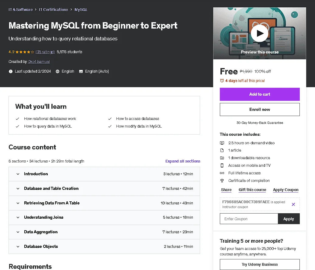The height and width of the screenshot is (270, 315).
Task: Click the article document icon
Action: [222, 150]
